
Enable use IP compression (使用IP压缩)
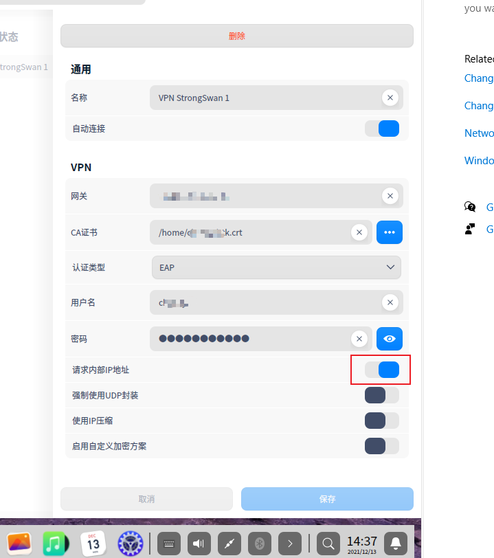(x=382, y=421)
